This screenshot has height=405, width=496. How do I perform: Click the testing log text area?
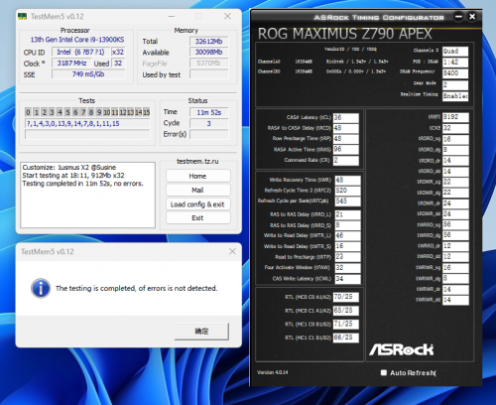87,195
